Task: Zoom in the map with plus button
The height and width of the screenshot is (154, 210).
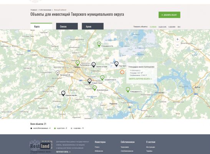Action: 177,39
